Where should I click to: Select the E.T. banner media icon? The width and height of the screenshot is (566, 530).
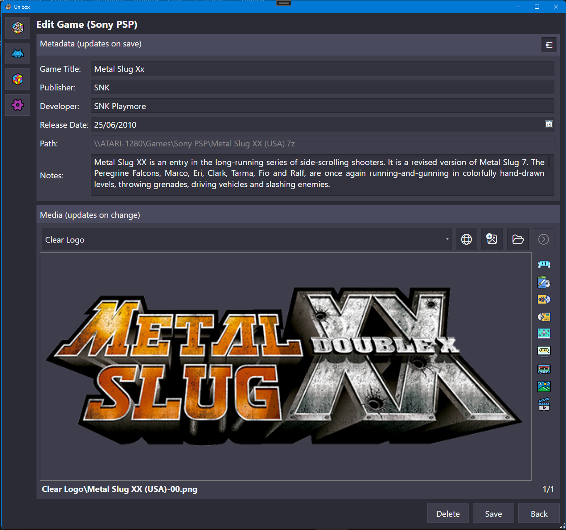544,264
